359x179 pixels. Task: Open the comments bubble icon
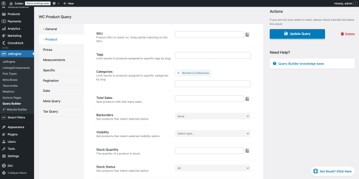pos(54,4)
